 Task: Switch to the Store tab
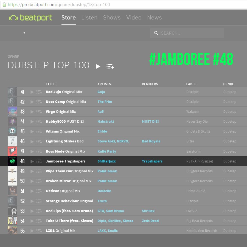click(x=69, y=18)
